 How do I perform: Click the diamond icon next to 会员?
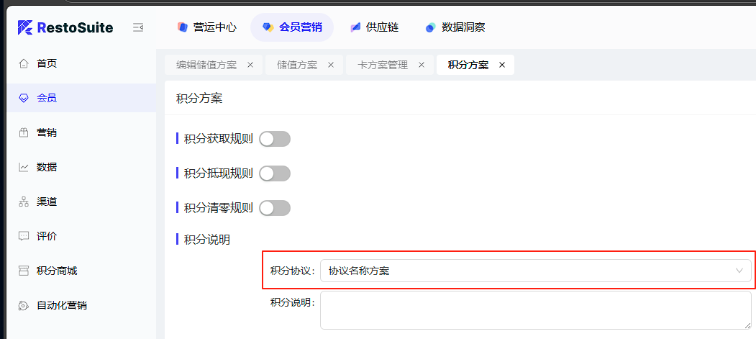23,98
